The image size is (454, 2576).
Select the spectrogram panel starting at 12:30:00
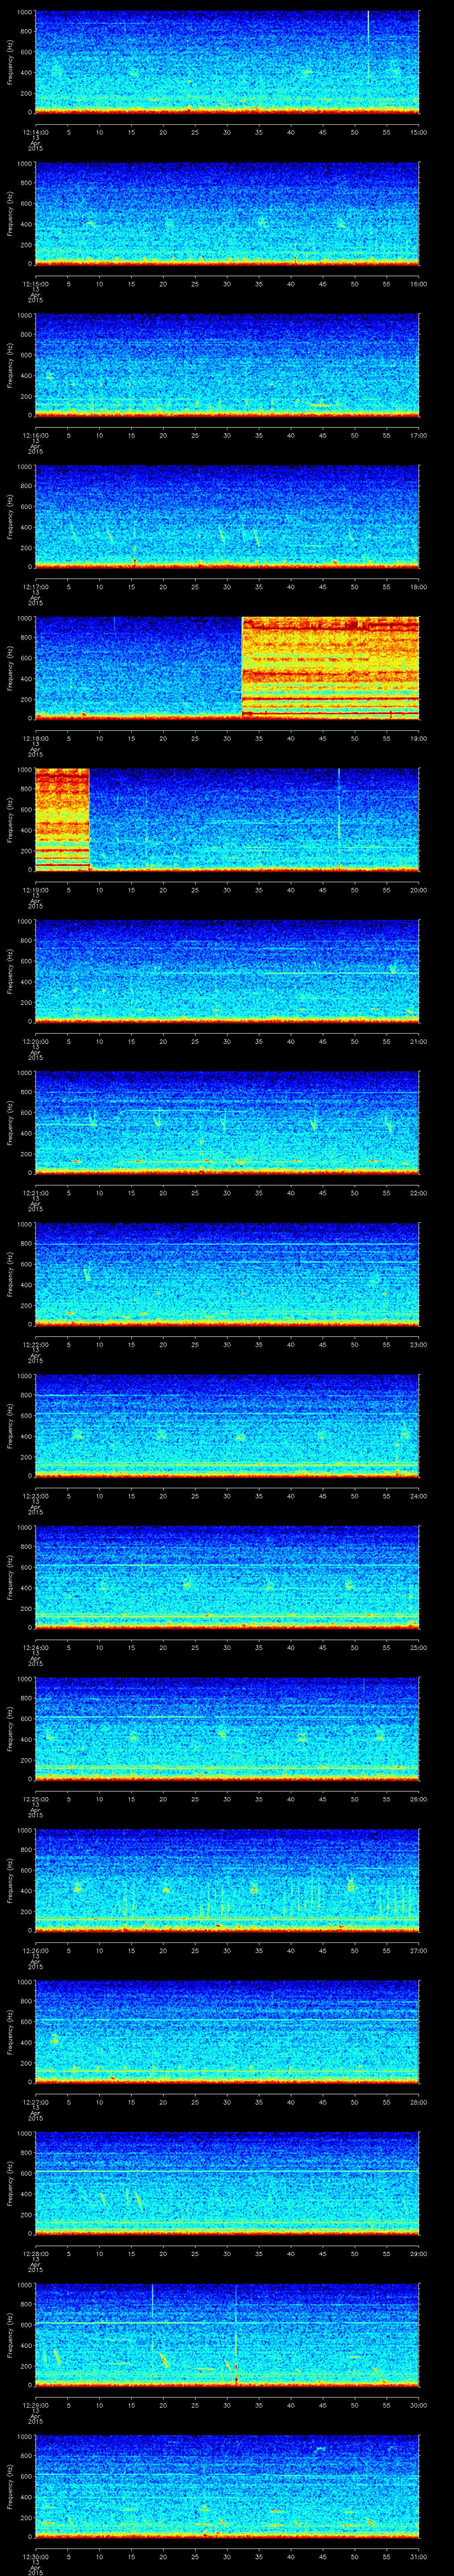point(227,2486)
